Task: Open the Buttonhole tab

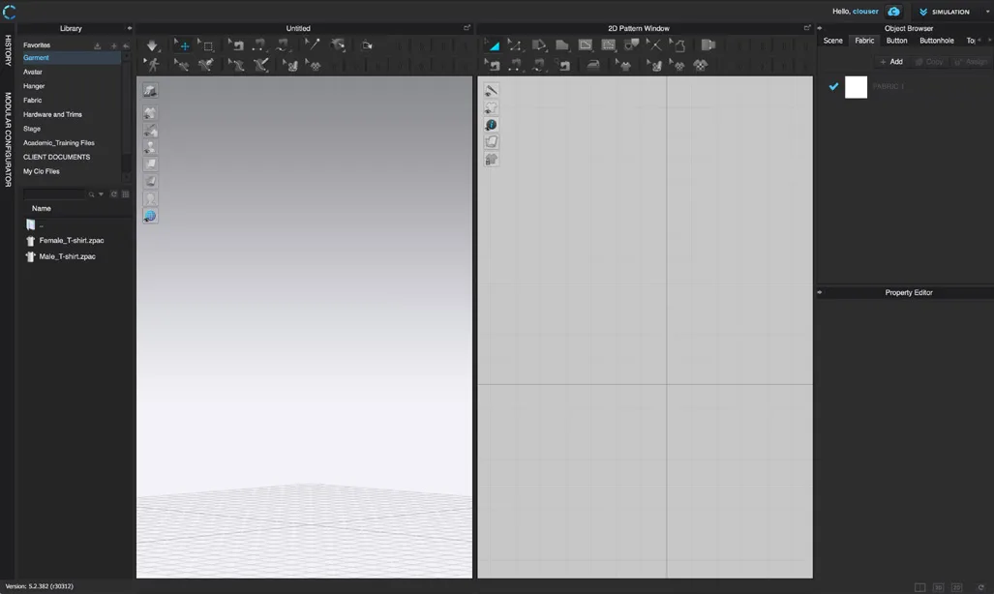Action: tap(936, 41)
